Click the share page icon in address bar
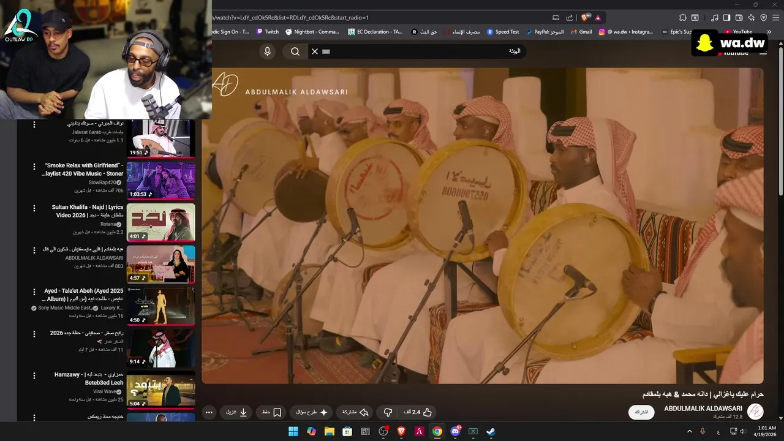The image size is (784, 441). pyautogui.click(x=570, y=18)
